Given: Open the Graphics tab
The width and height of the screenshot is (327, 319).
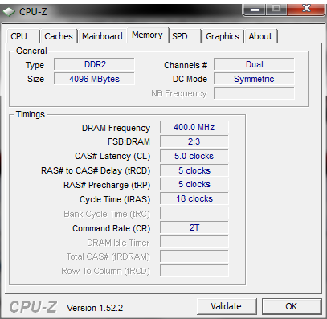Looking at the screenshot, I should [x=223, y=36].
